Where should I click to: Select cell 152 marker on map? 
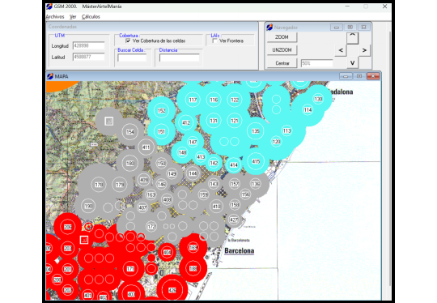(161, 110)
